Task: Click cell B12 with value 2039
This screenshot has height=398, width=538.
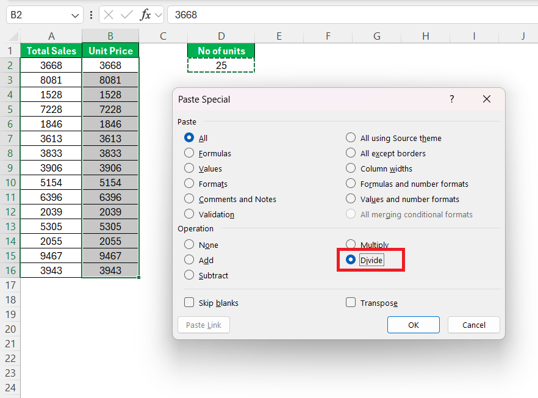Action: [x=110, y=212]
